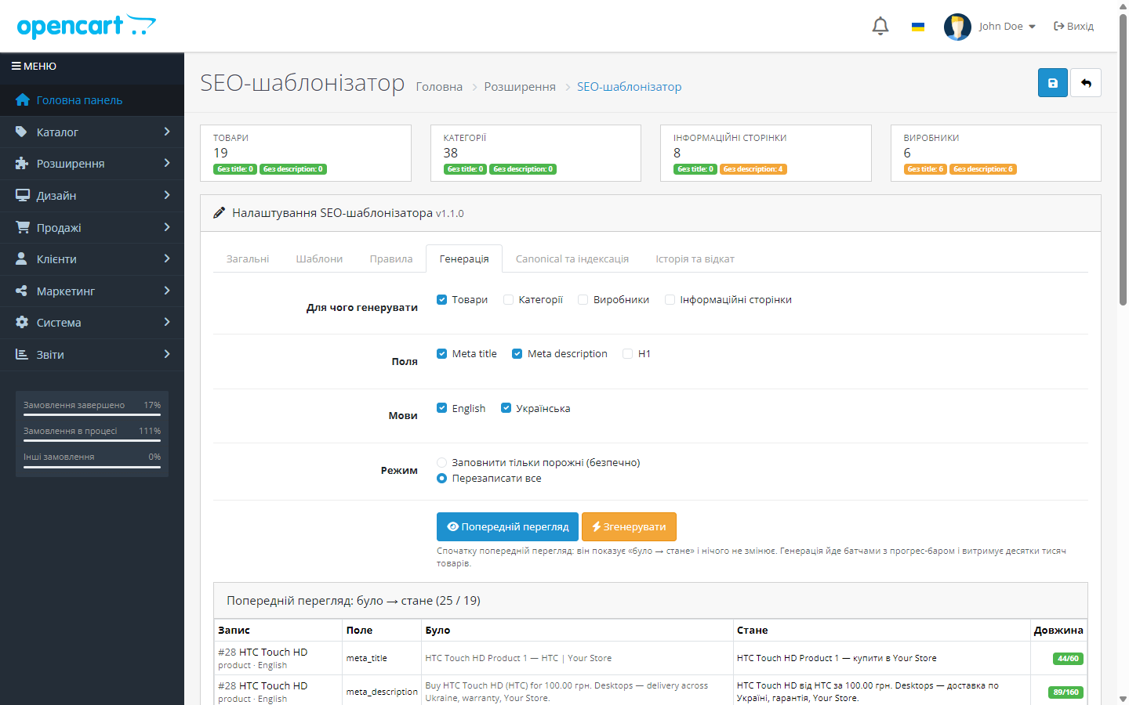The height and width of the screenshot is (705, 1129).
Task: Uncheck the English language checkbox
Action: (x=442, y=408)
